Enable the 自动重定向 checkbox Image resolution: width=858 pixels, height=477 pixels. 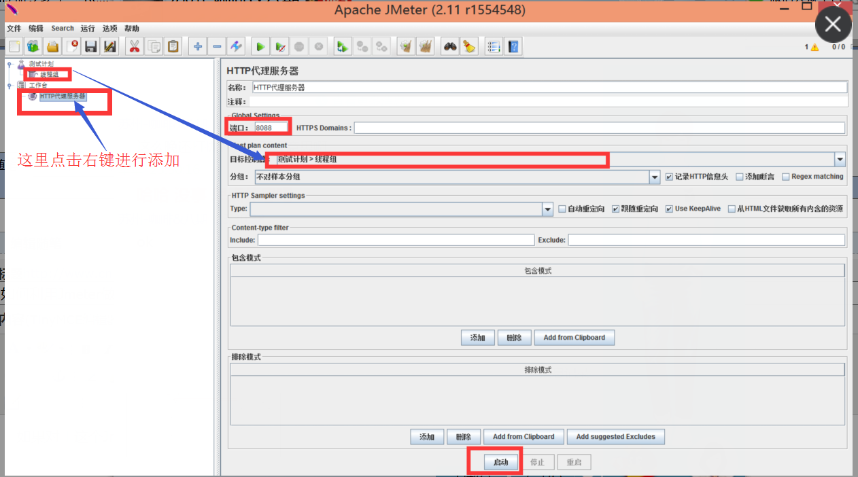(562, 209)
